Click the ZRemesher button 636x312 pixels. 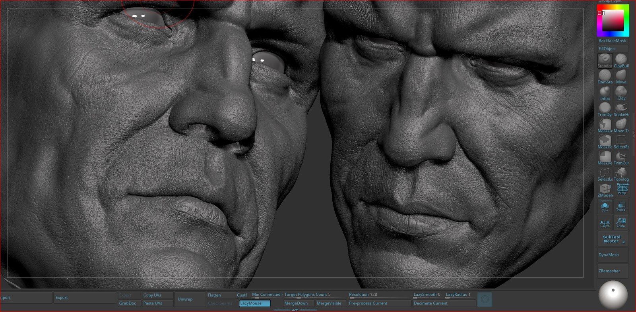(612, 271)
